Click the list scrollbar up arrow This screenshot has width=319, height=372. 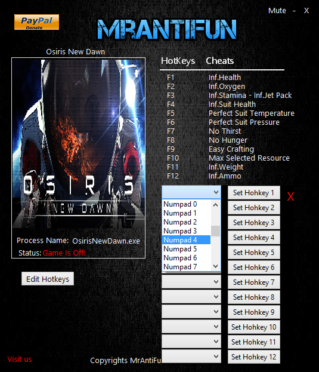[x=215, y=205]
